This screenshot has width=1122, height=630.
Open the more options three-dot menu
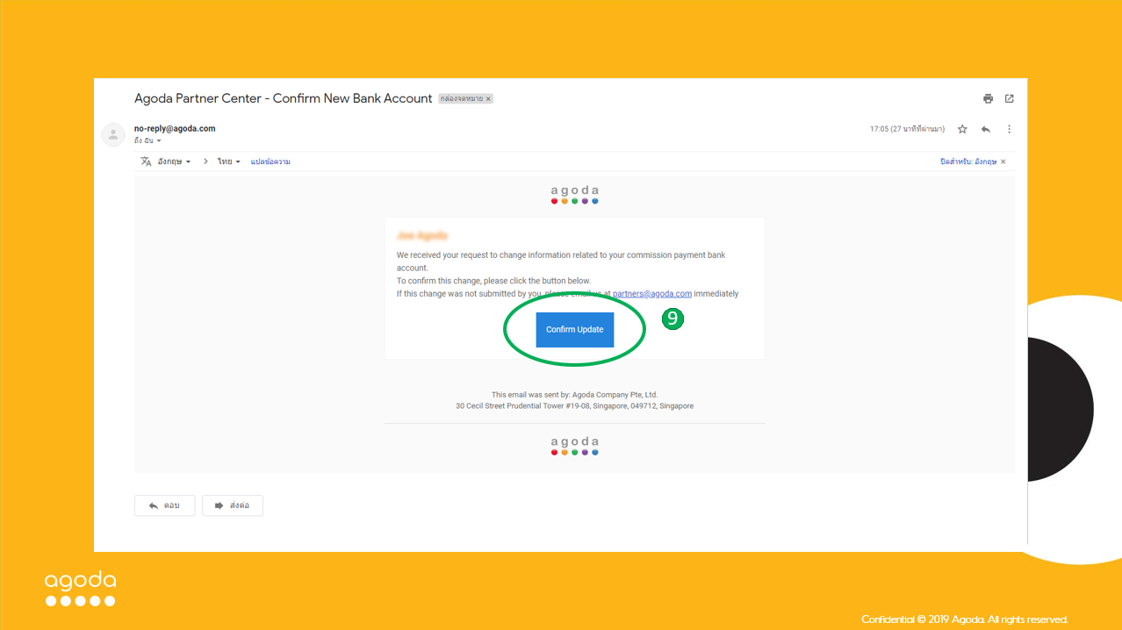(x=1009, y=129)
